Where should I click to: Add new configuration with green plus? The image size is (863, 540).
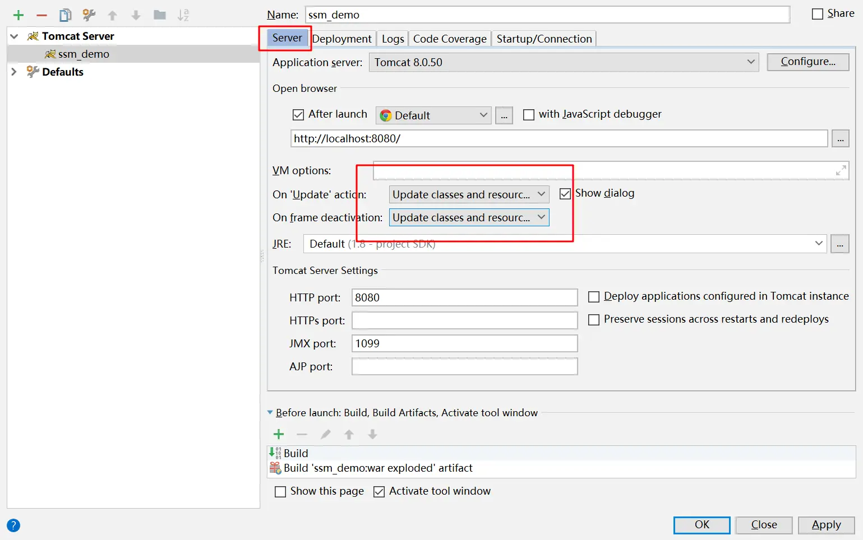click(19, 15)
